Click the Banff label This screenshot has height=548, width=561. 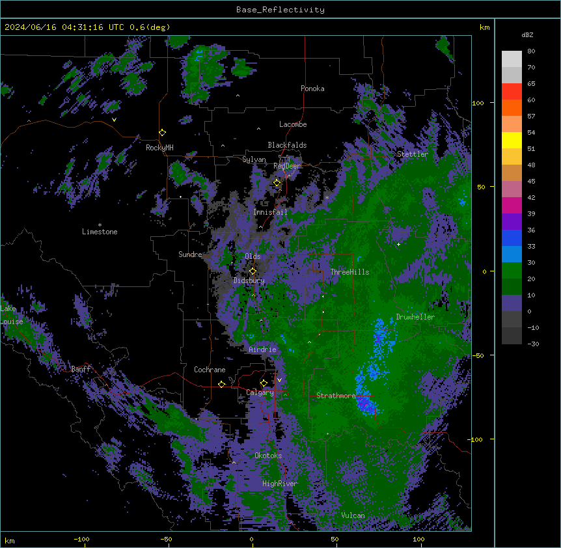81,369
